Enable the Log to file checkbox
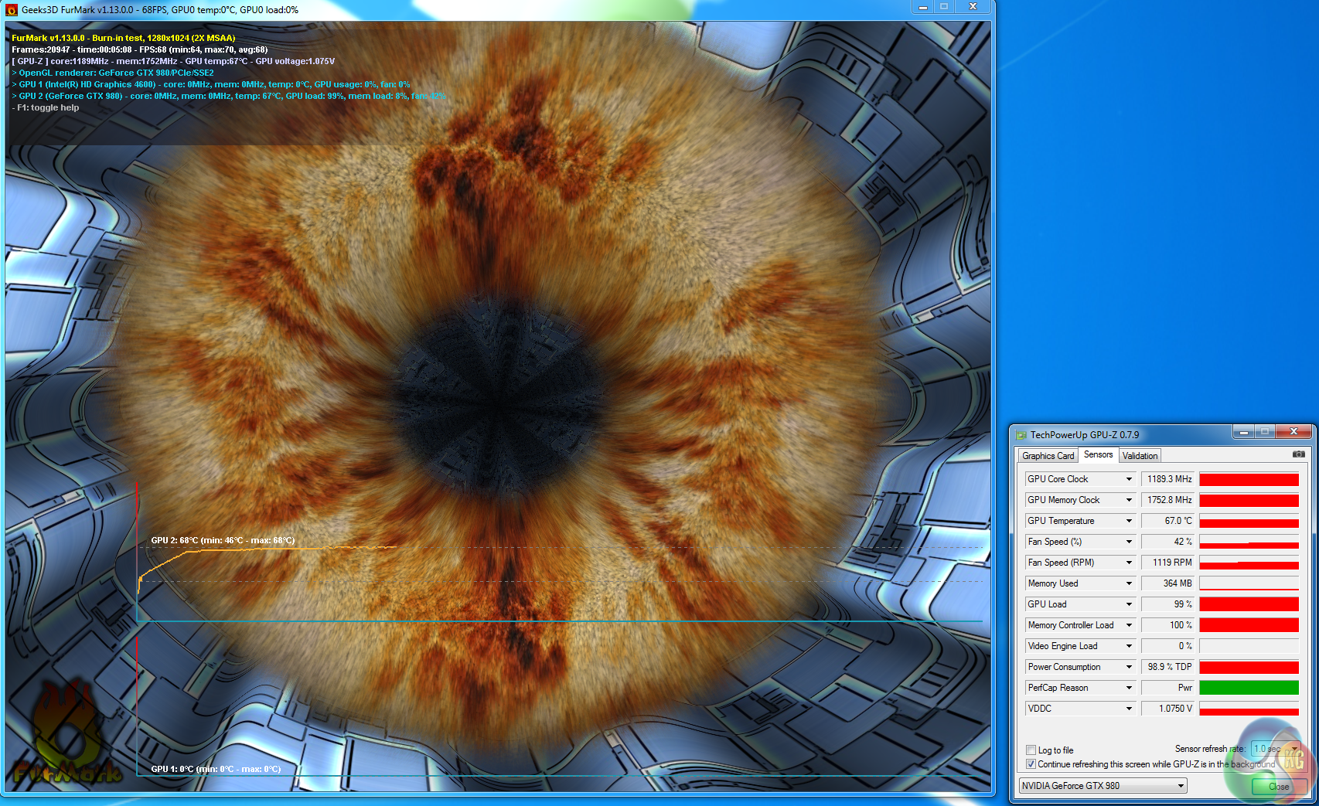The height and width of the screenshot is (806, 1319). [x=1031, y=750]
